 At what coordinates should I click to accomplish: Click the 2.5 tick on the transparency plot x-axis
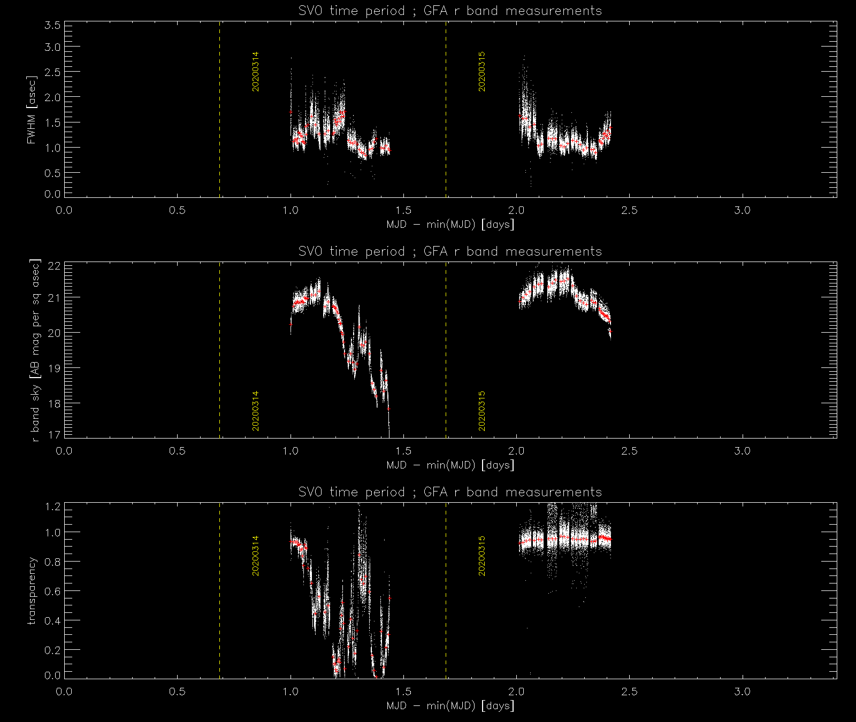630,692
